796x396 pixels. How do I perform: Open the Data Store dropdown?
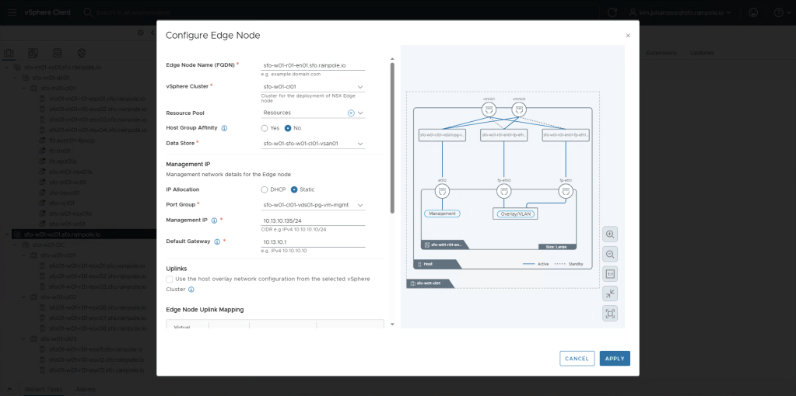tap(360, 144)
